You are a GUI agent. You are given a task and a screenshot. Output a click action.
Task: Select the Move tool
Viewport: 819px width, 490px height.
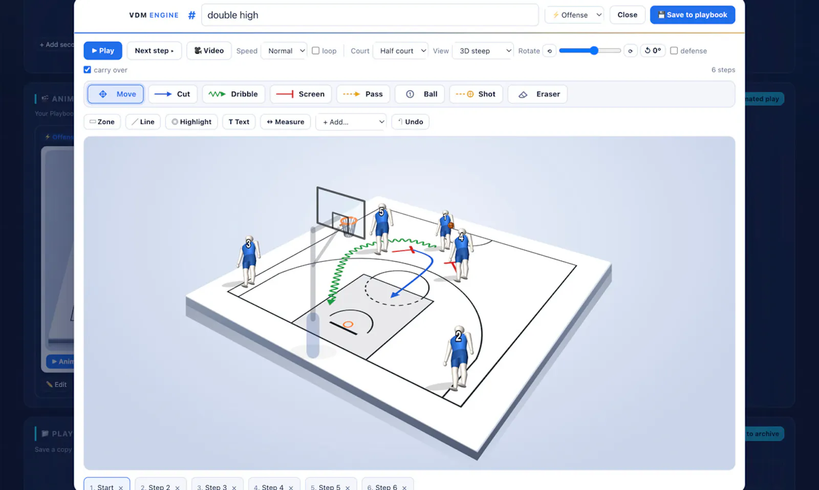coord(116,94)
